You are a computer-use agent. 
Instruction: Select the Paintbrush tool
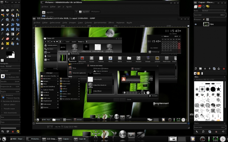pyautogui.click(x=3, y=39)
